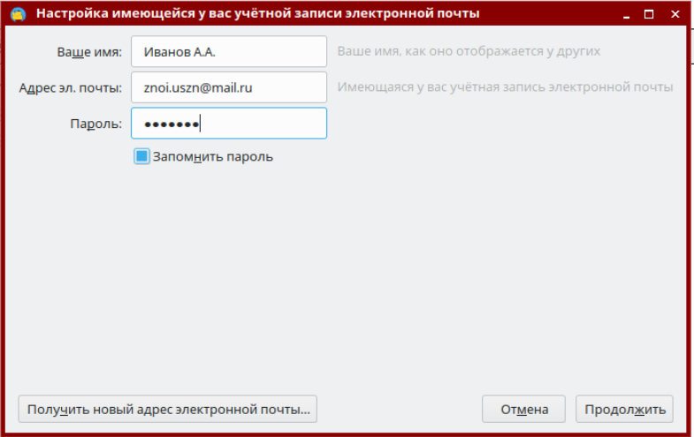Screen dimensions: 694x437
Task: Minimize the account setup window
Action: [x=626, y=14]
